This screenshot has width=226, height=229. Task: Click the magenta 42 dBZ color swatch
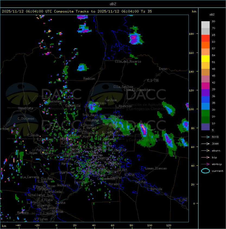point(205,86)
